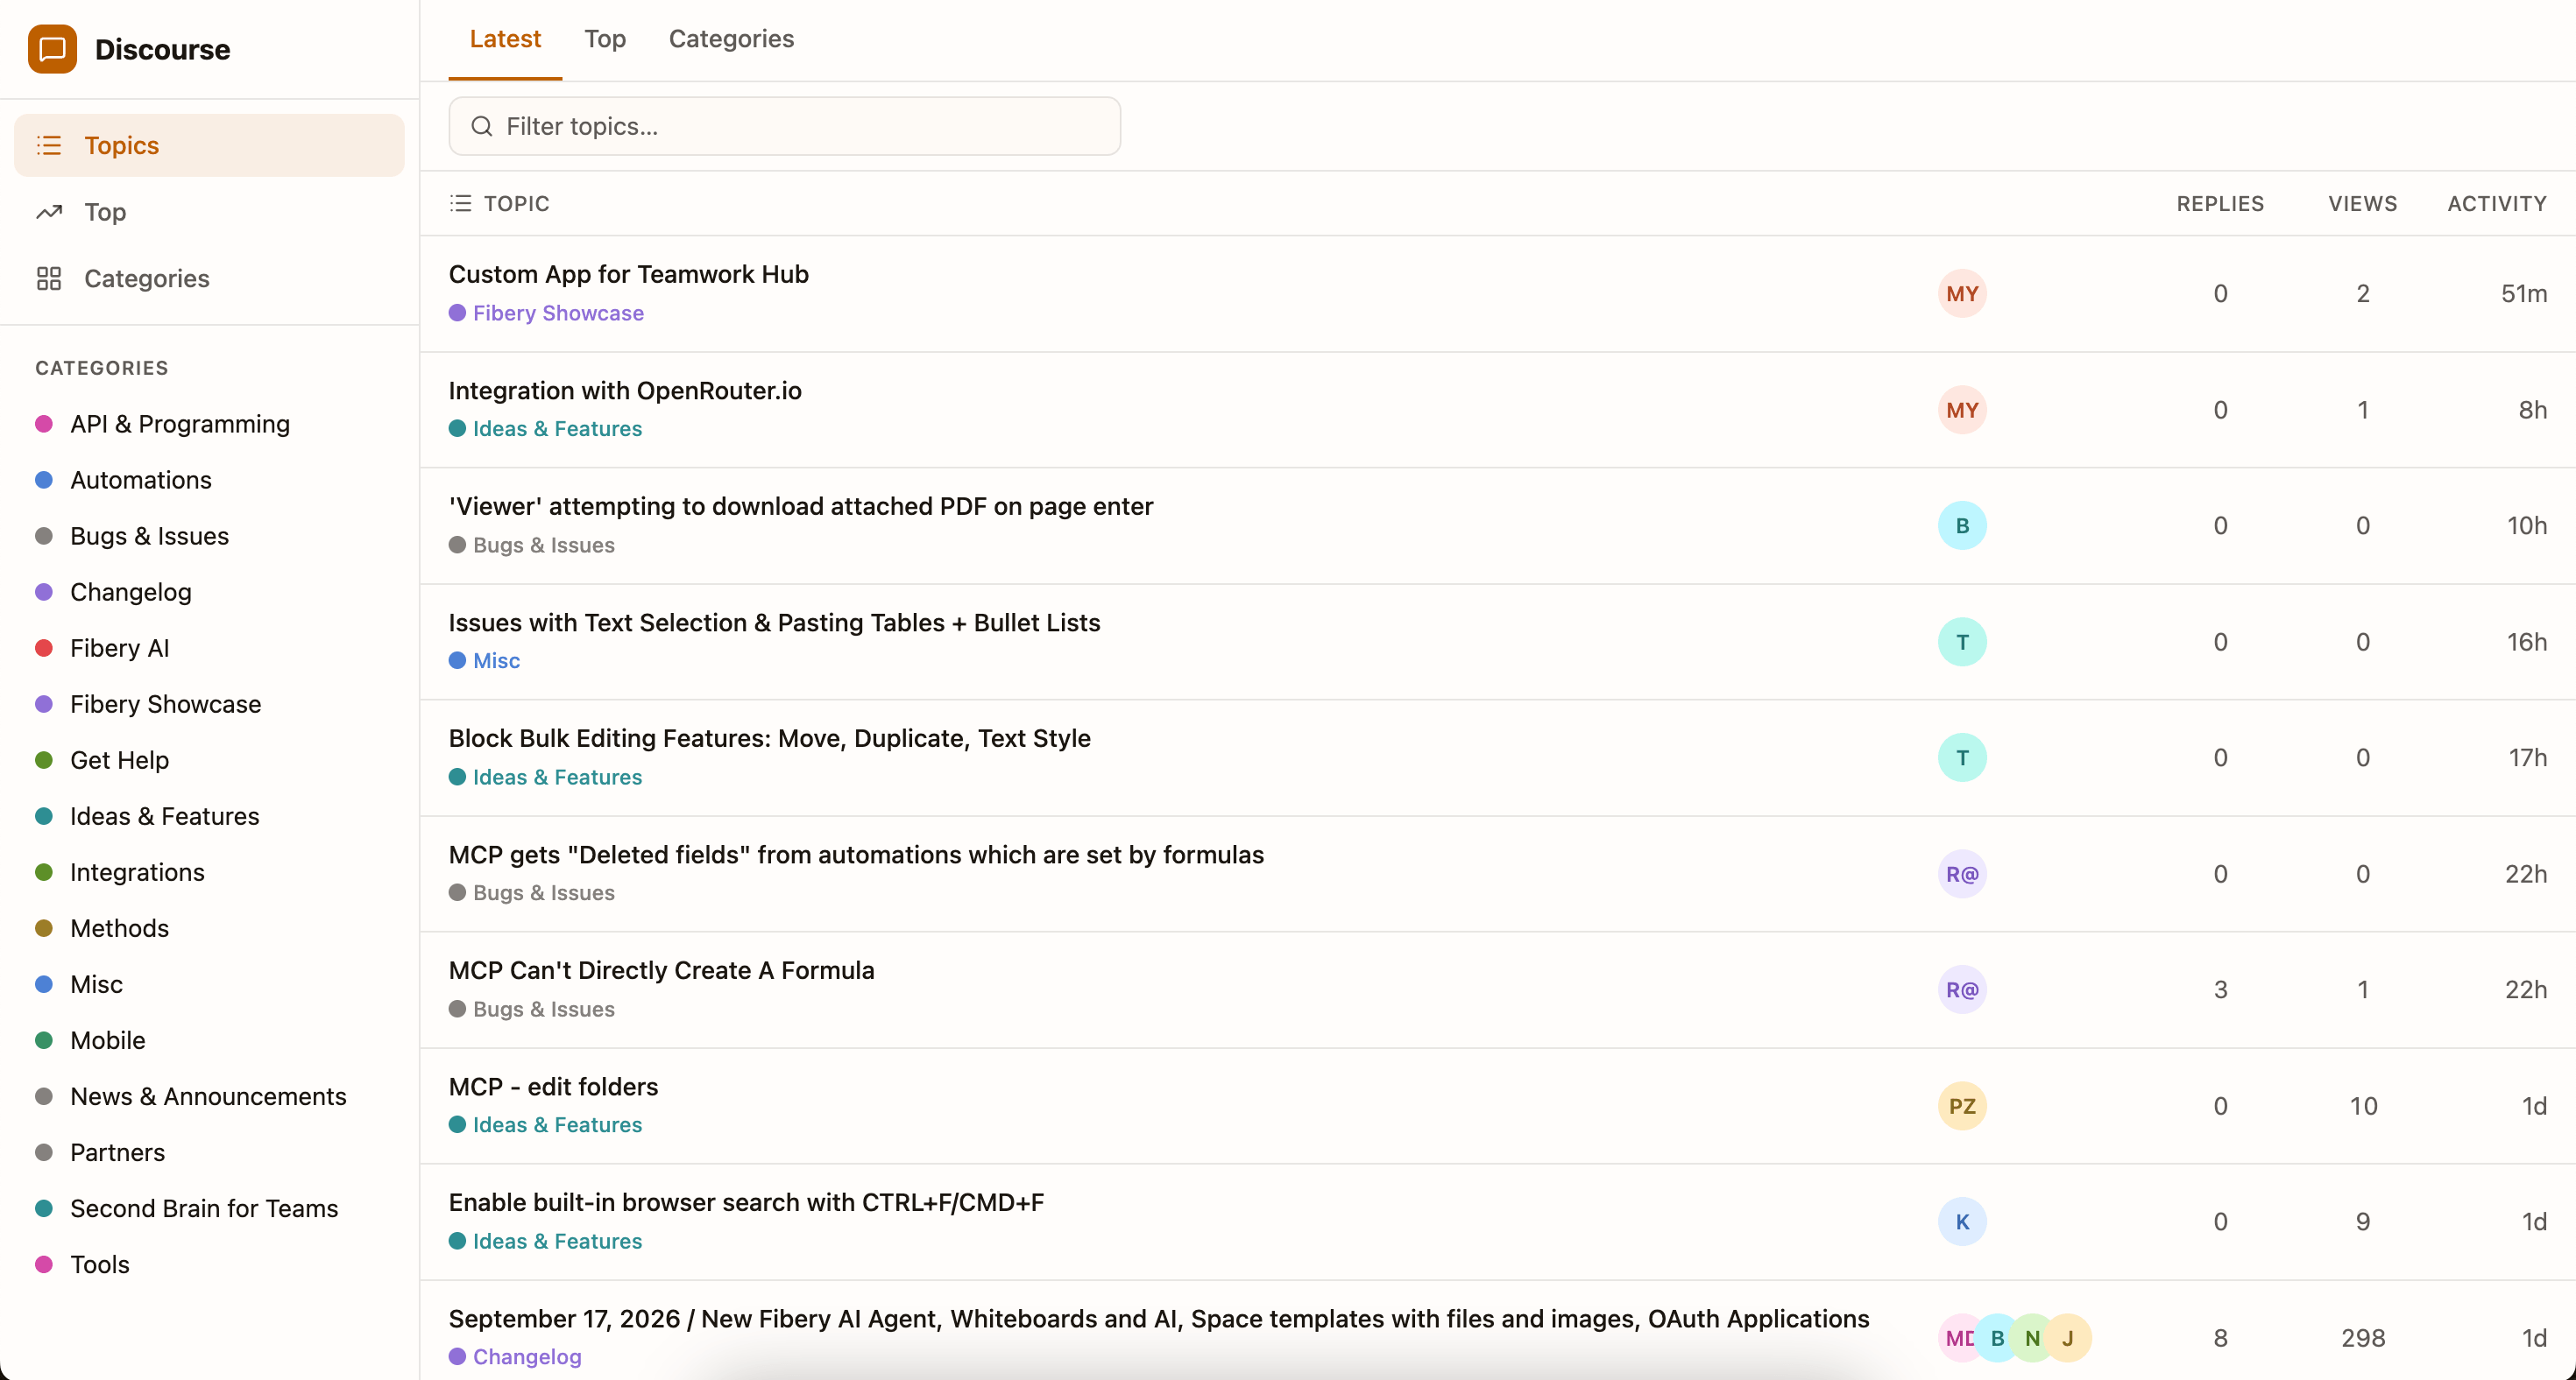Click the ACTIVITY column header

2497,204
